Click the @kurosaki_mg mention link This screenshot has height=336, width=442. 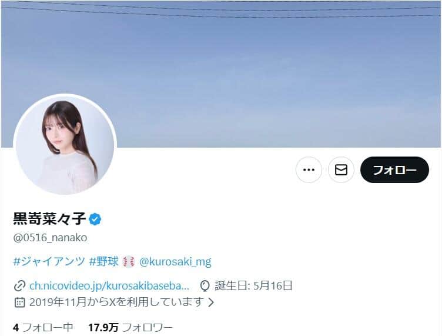[175, 262]
